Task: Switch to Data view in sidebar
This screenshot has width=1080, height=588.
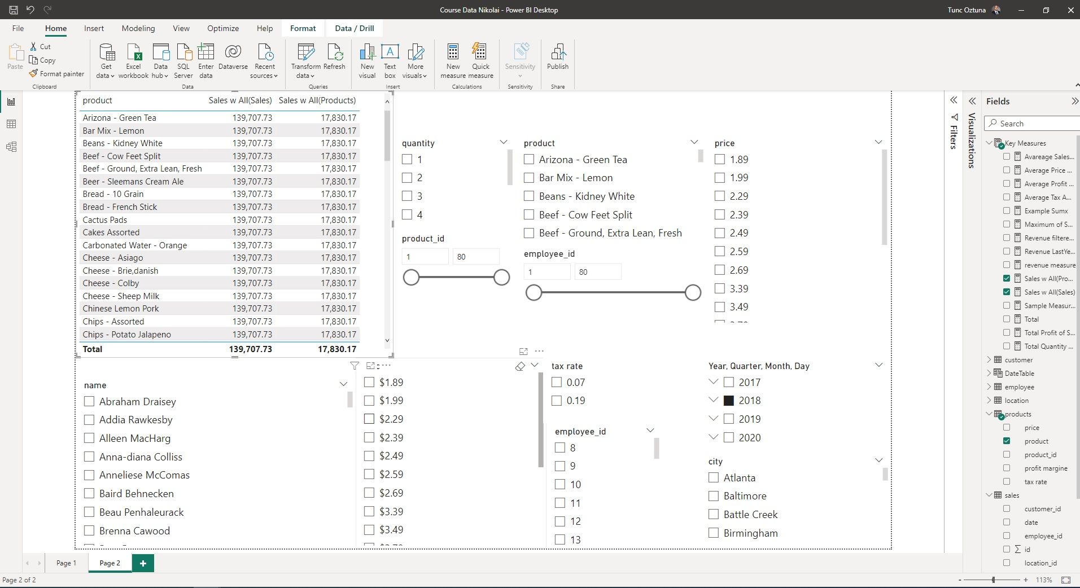Action: tap(11, 124)
